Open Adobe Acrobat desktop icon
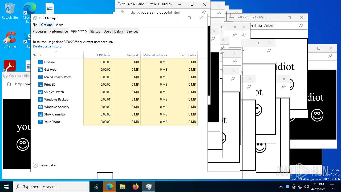The height and width of the screenshot is (192, 341). pyautogui.click(x=10, y=66)
